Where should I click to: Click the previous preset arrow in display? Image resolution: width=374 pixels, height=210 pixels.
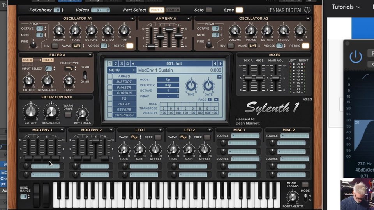(x=215, y=63)
